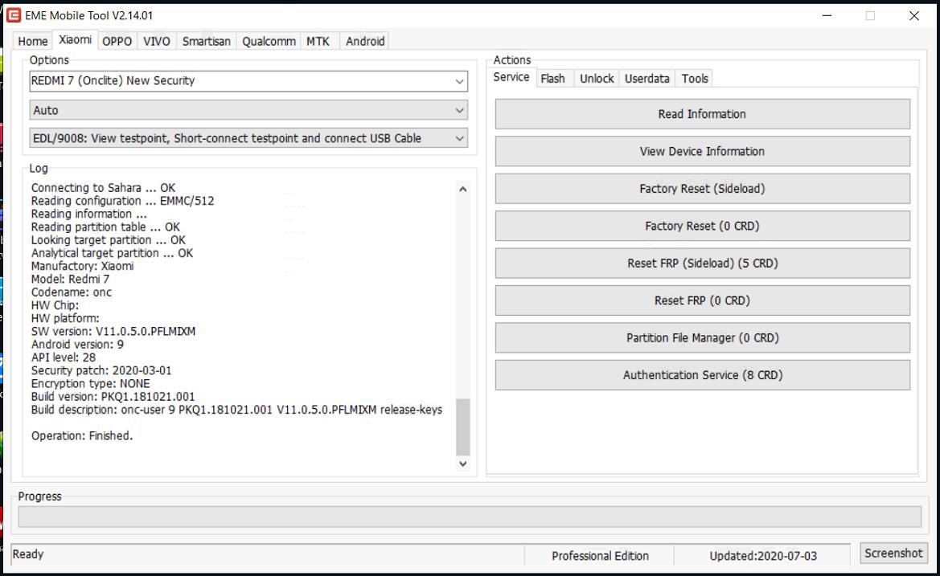This screenshot has width=940, height=576.
Task: Click the log scroll down arrow
Action: (463, 464)
